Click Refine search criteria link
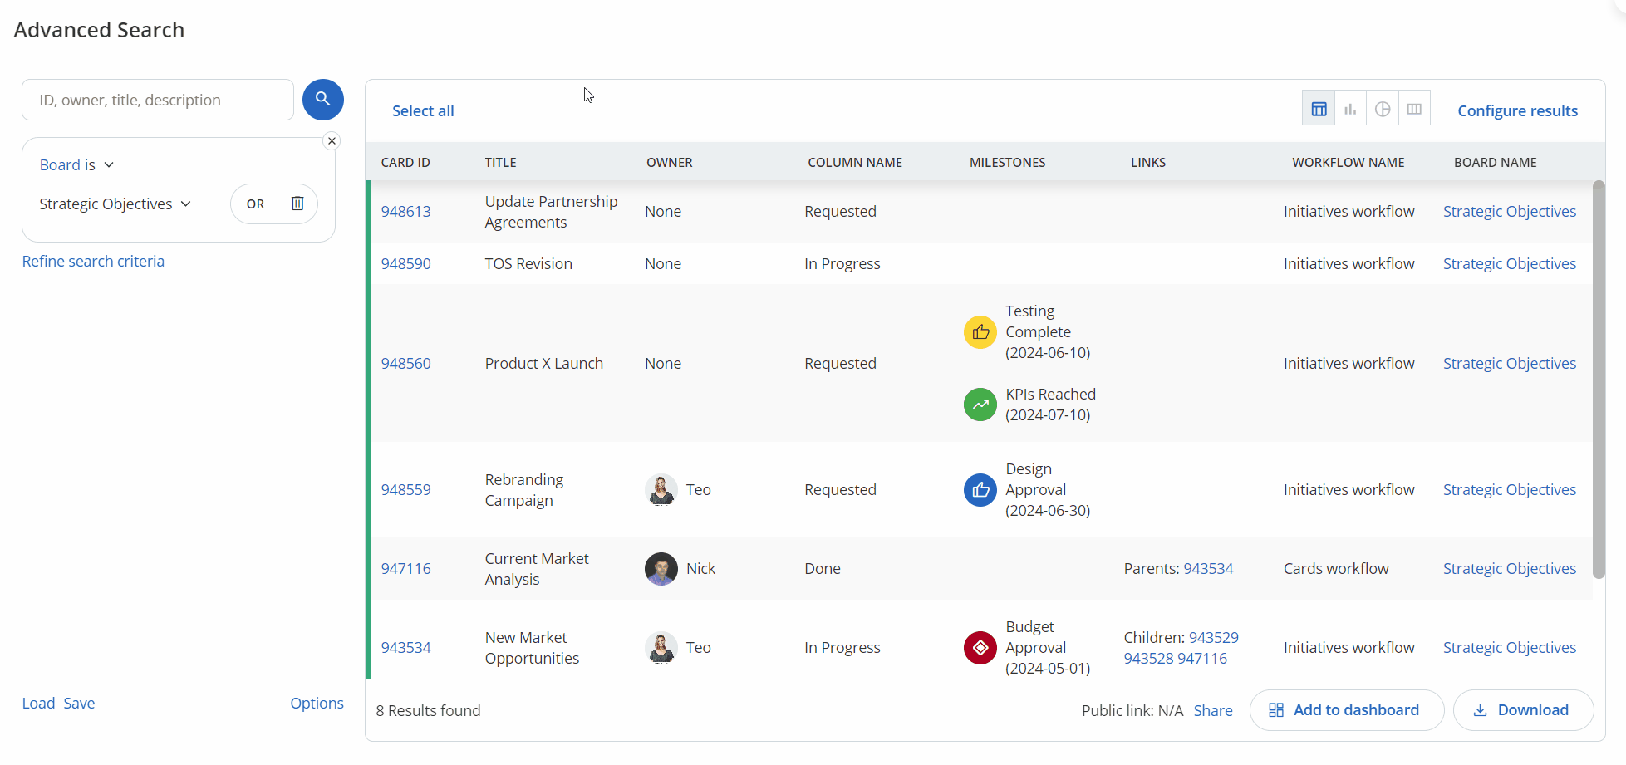This screenshot has height=765, width=1626. 93,261
